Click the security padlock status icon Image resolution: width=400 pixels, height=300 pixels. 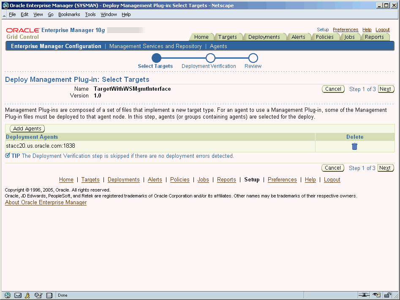[387, 295]
